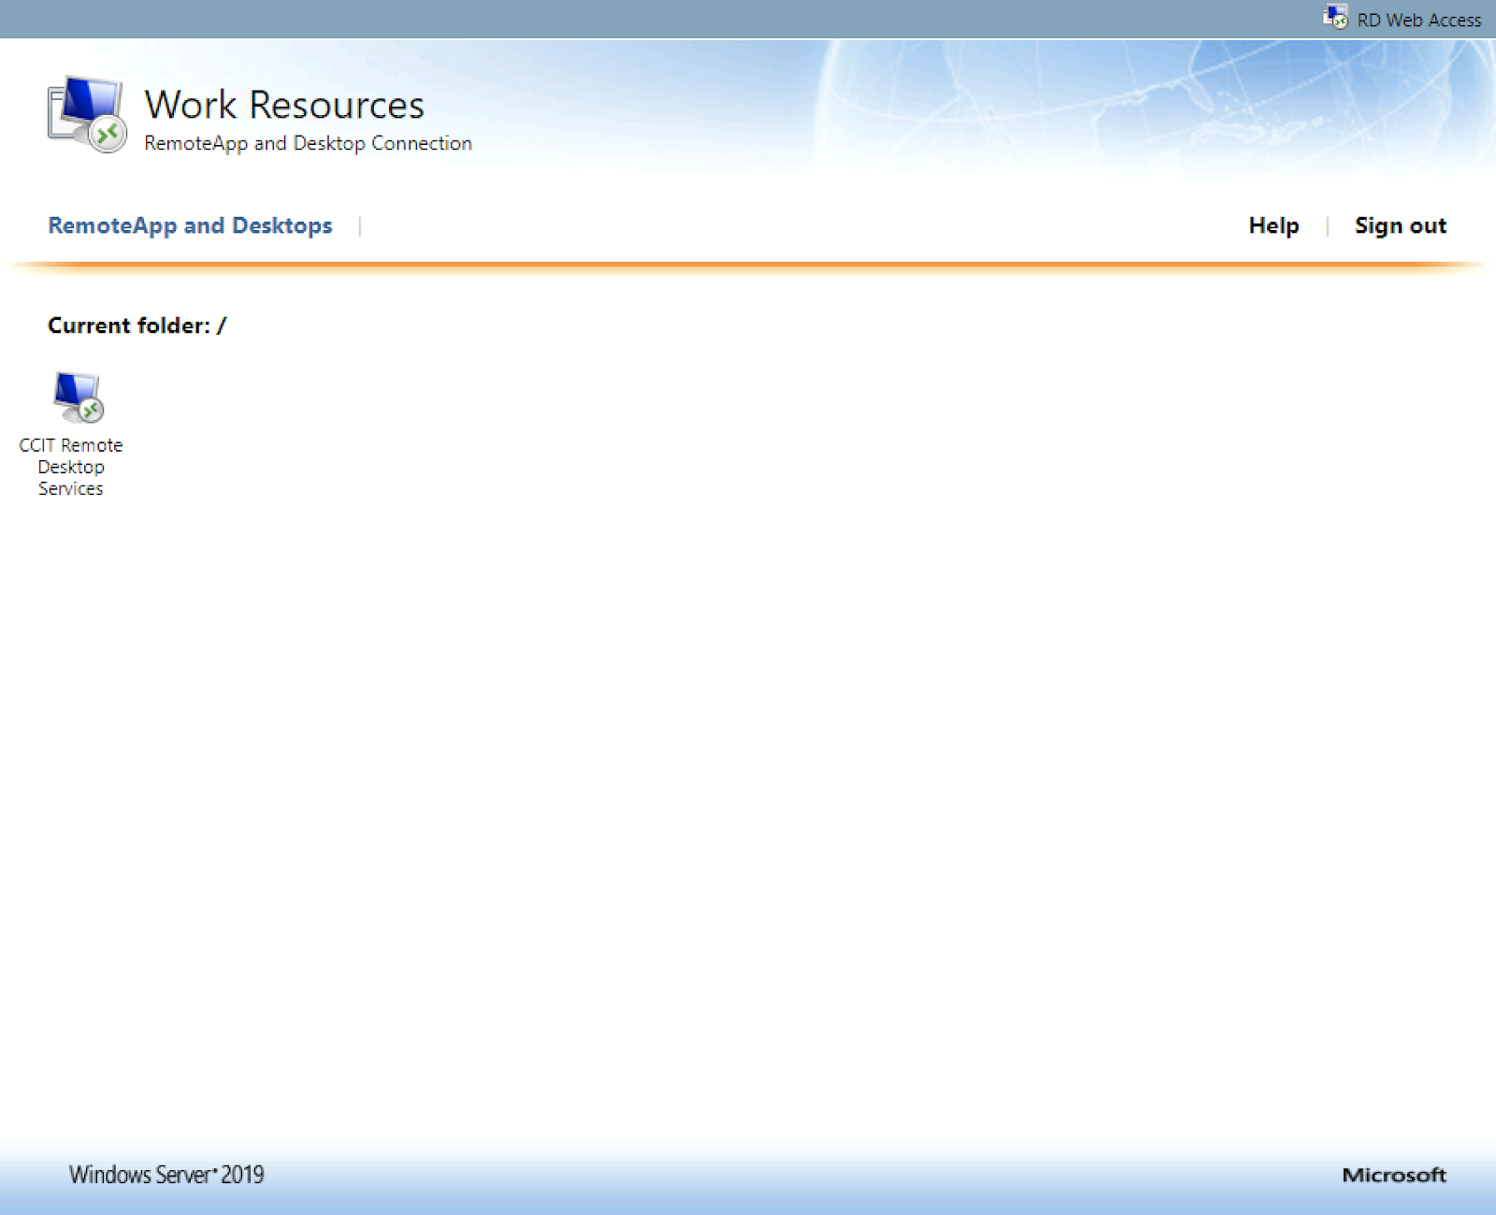Click Sign out
The image size is (1496, 1215).
tap(1400, 226)
